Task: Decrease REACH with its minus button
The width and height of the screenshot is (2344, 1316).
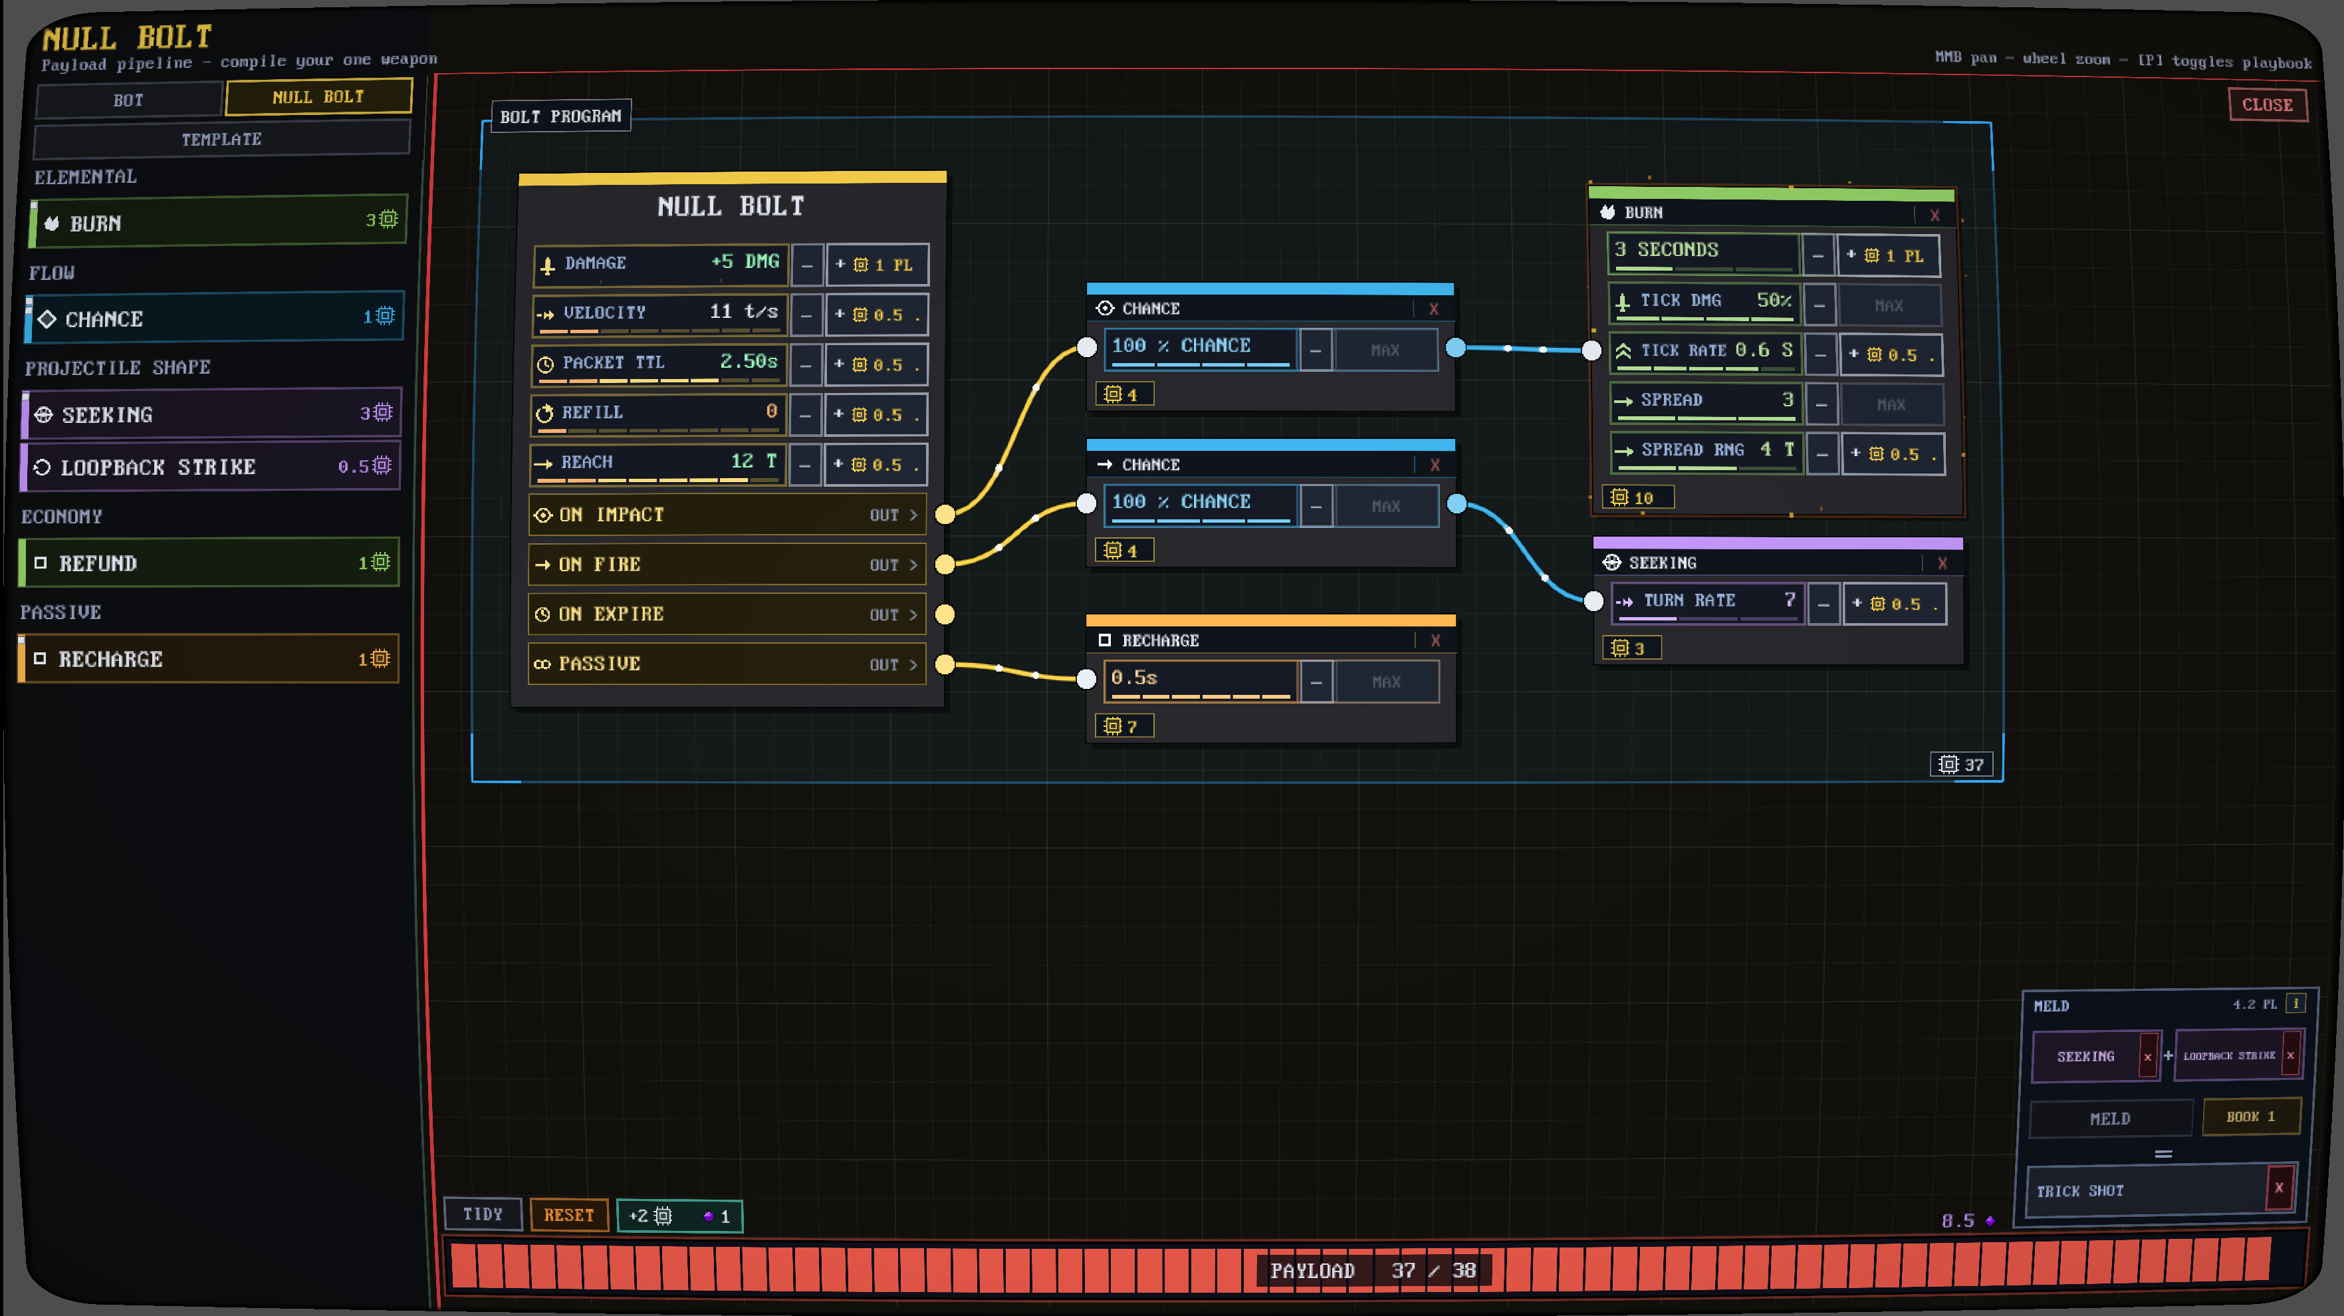Action: [804, 465]
